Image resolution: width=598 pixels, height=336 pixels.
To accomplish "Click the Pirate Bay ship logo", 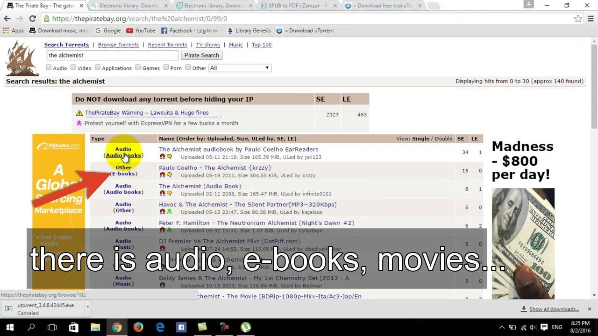I will point(21,58).
